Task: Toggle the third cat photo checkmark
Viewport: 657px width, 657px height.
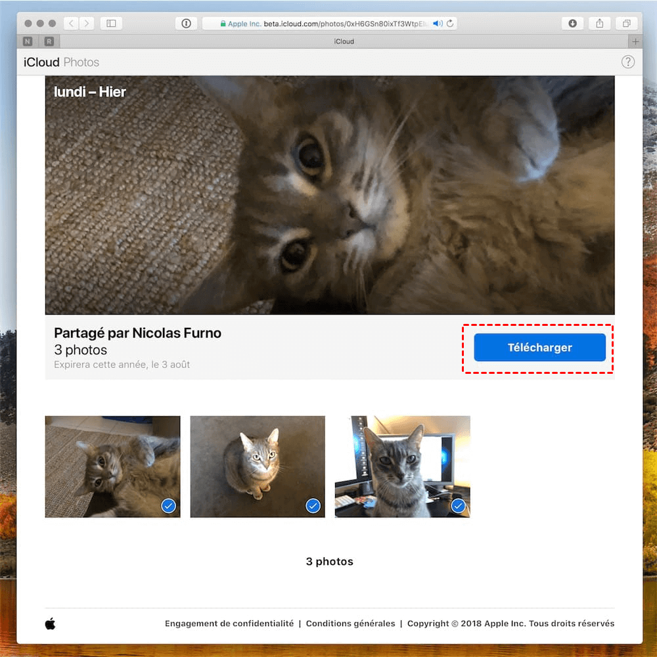Action: click(x=458, y=505)
